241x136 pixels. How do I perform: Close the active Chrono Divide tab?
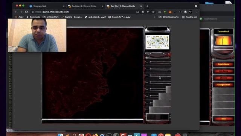pos(141,6)
